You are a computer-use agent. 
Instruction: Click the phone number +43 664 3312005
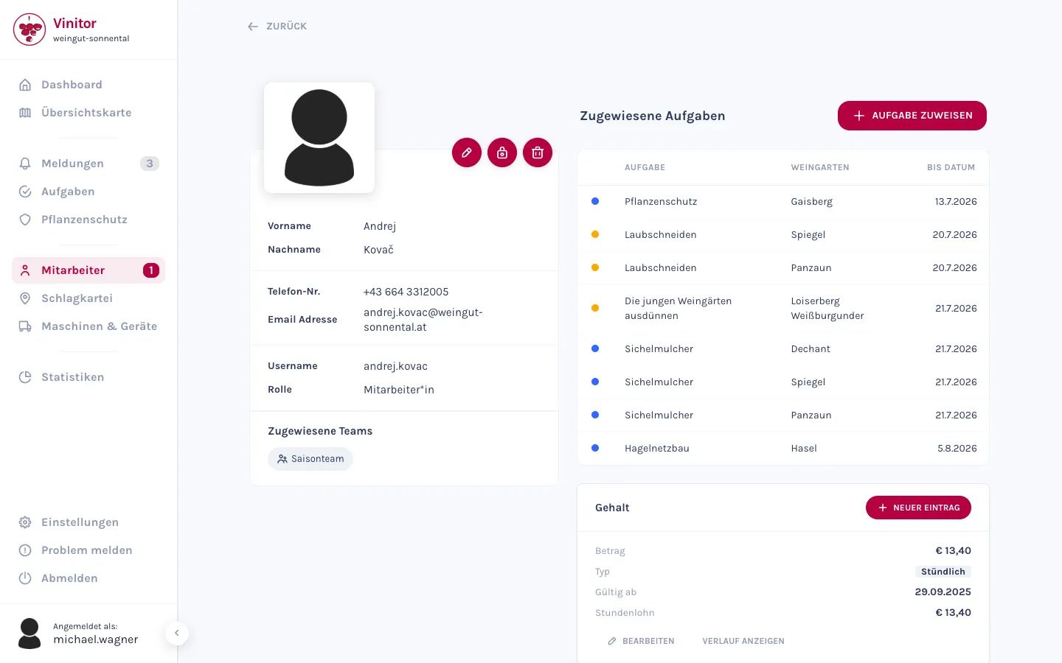[x=406, y=292]
